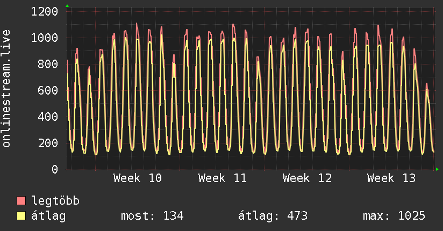
Task: Click the Week 10 axis label
Action: click(138, 178)
